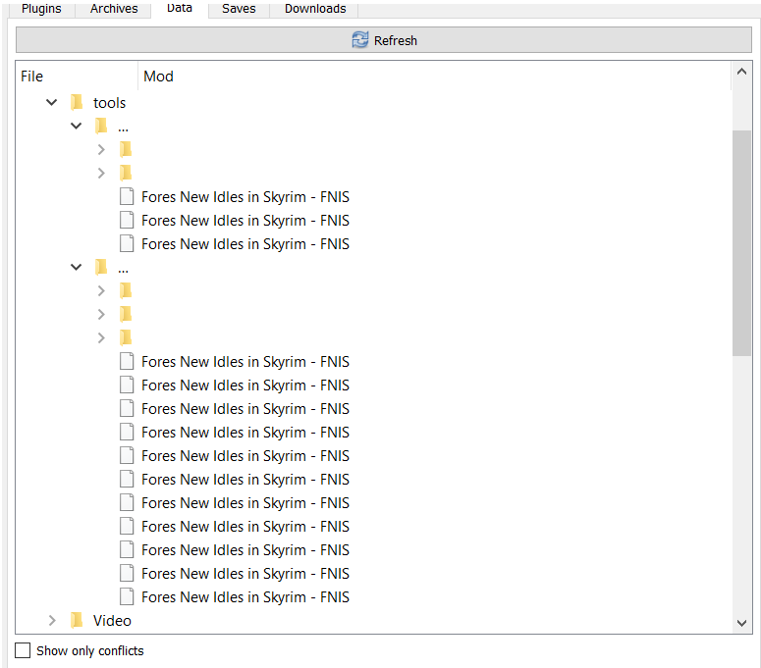761x668 pixels.
Task: Select the Data tab
Action: pyautogui.click(x=180, y=8)
